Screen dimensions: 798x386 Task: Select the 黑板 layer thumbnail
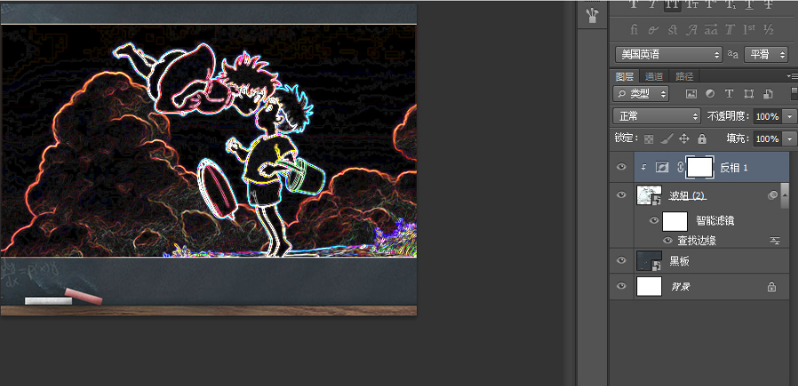click(x=649, y=261)
